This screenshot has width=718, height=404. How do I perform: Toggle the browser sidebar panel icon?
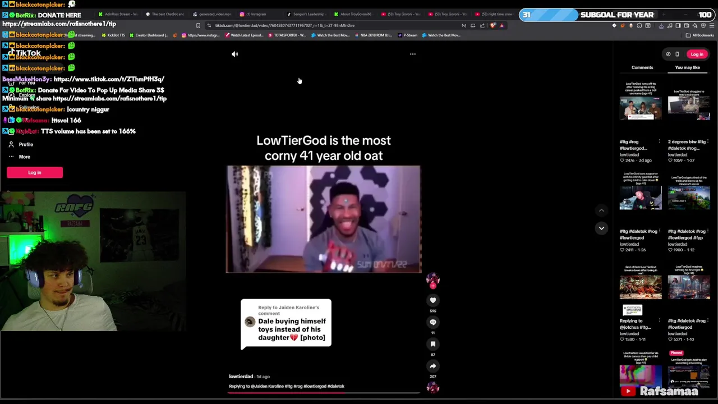678,25
